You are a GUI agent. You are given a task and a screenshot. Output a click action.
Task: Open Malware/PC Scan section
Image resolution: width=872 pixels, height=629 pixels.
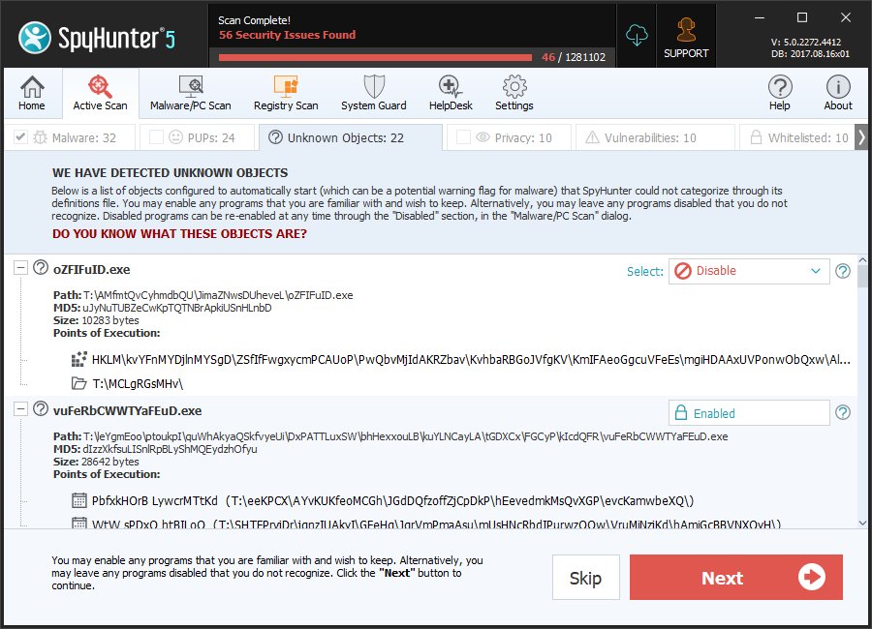(190, 93)
